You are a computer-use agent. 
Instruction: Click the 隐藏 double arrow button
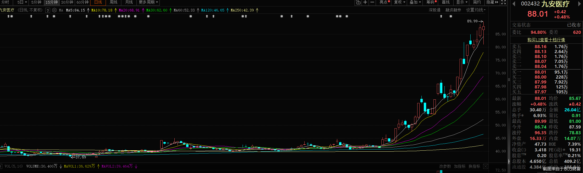[x=492, y=2]
